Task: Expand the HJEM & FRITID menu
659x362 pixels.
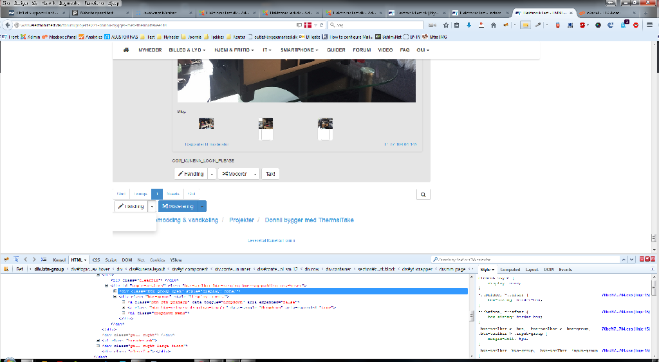Action: [234, 50]
